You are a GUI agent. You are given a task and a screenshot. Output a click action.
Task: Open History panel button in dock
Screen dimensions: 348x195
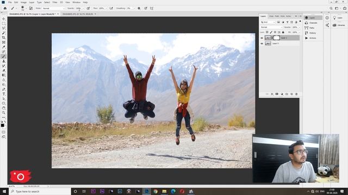313,33
